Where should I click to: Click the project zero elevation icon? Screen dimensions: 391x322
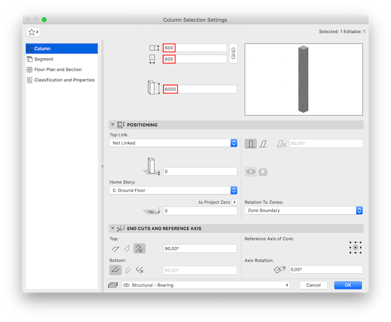point(151,211)
